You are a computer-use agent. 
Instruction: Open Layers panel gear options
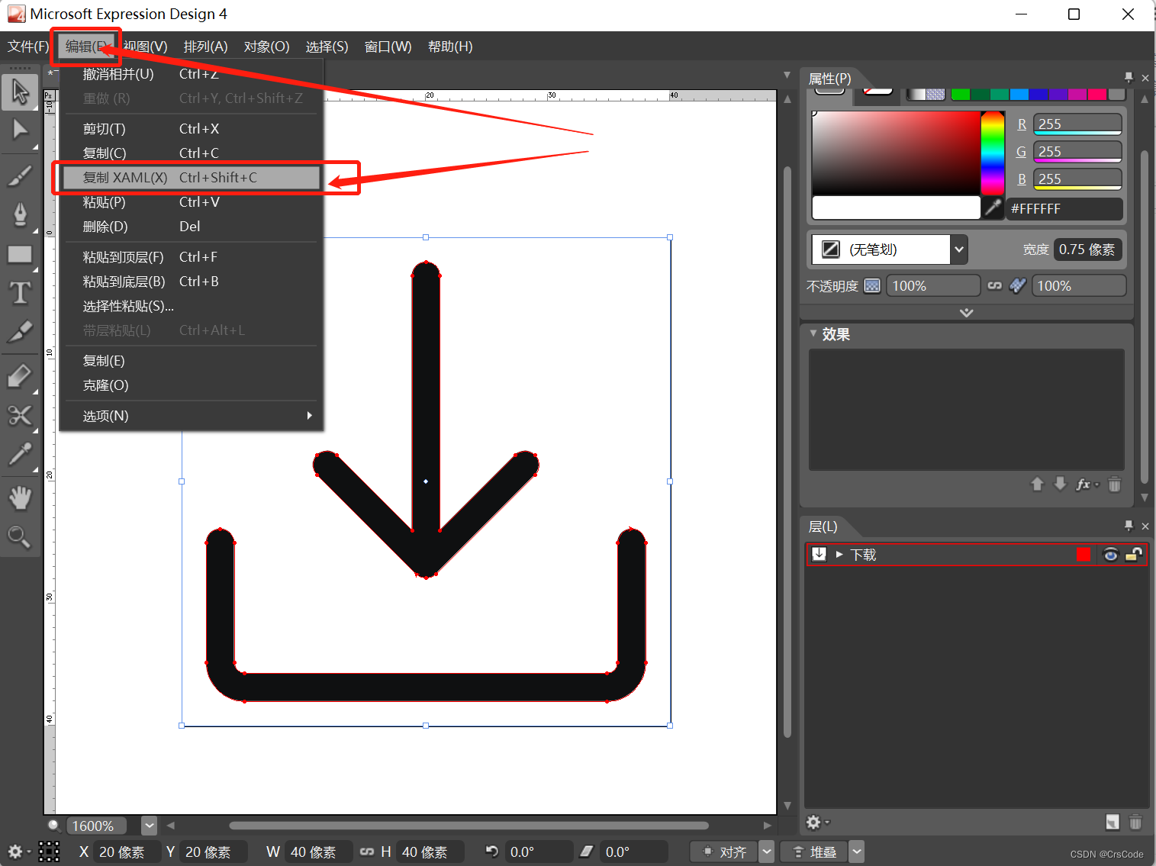point(817,822)
